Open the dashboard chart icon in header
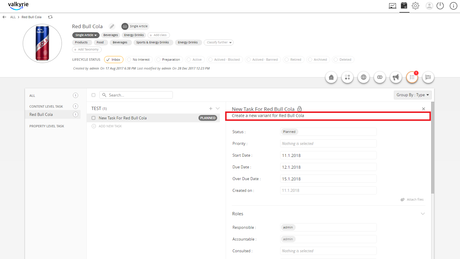Viewport: 460px width, 259px height. click(392, 6)
